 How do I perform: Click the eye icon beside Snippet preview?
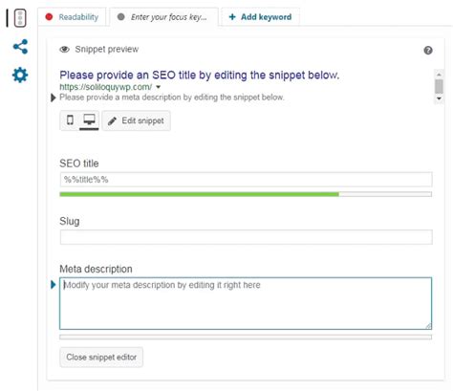coord(65,50)
